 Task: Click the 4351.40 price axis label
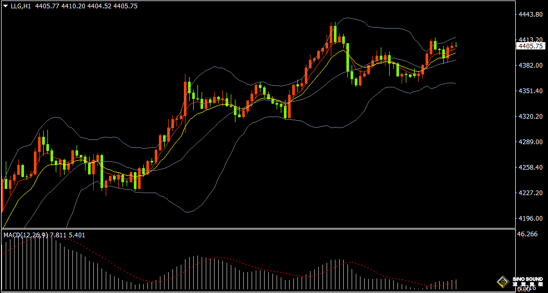point(531,91)
